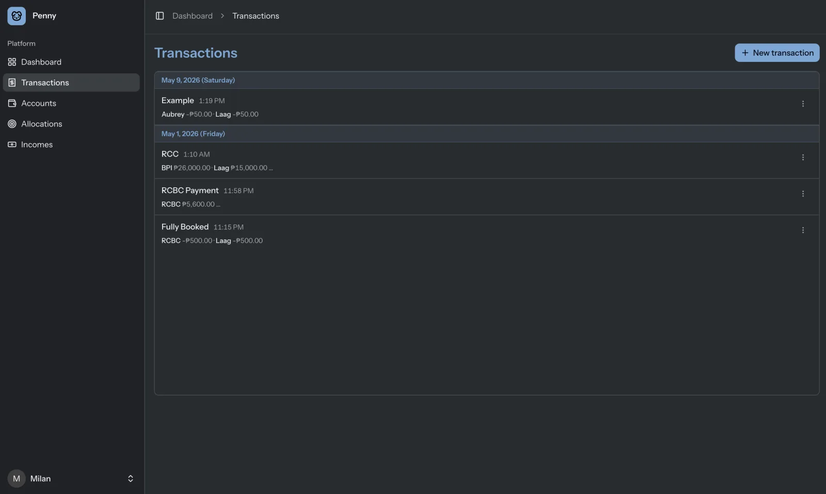Click the Platform section label
This screenshot has height=494, width=826.
point(21,43)
